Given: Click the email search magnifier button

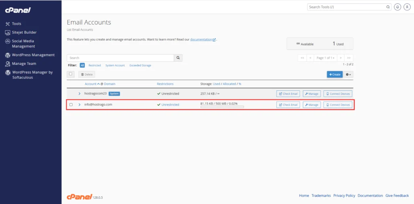Looking at the screenshot, I should point(178,58).
